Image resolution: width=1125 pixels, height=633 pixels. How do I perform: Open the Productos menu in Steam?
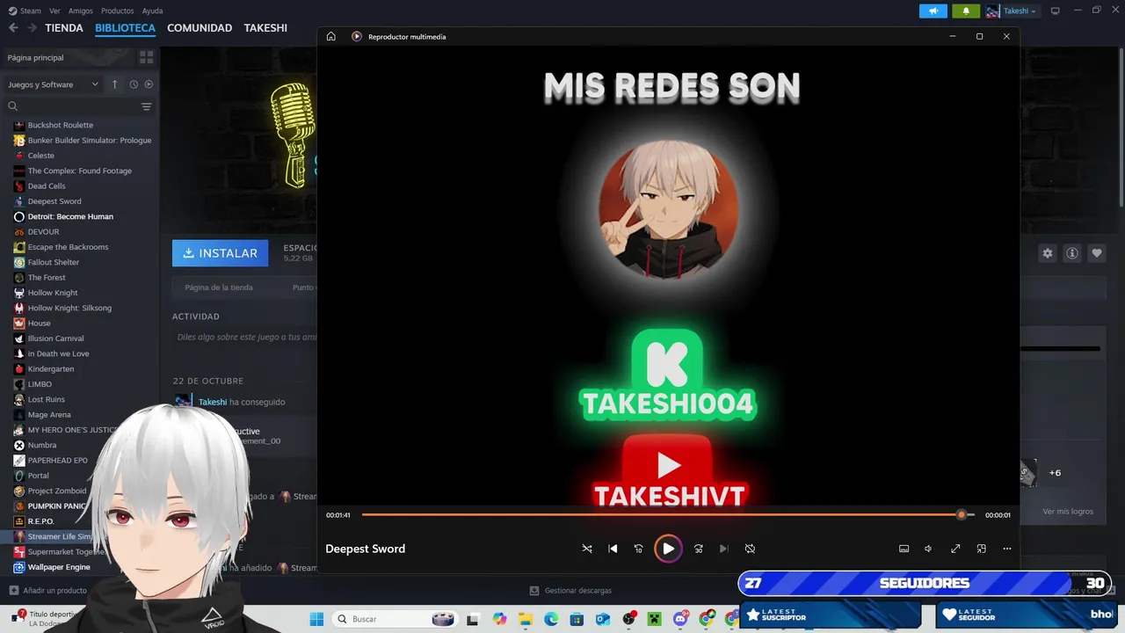[118, 11]
